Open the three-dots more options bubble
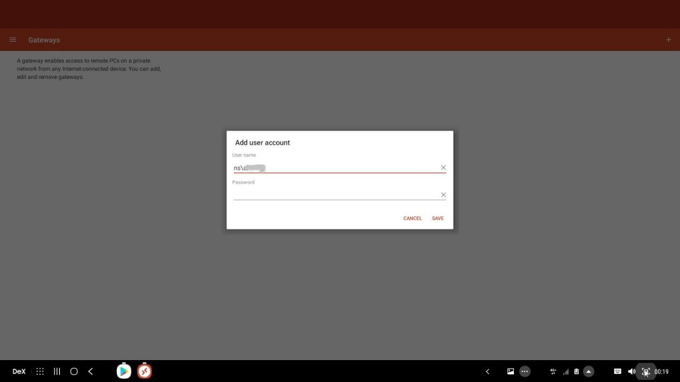This screenshot has height=382, width=680. click(x=525, y=371)
